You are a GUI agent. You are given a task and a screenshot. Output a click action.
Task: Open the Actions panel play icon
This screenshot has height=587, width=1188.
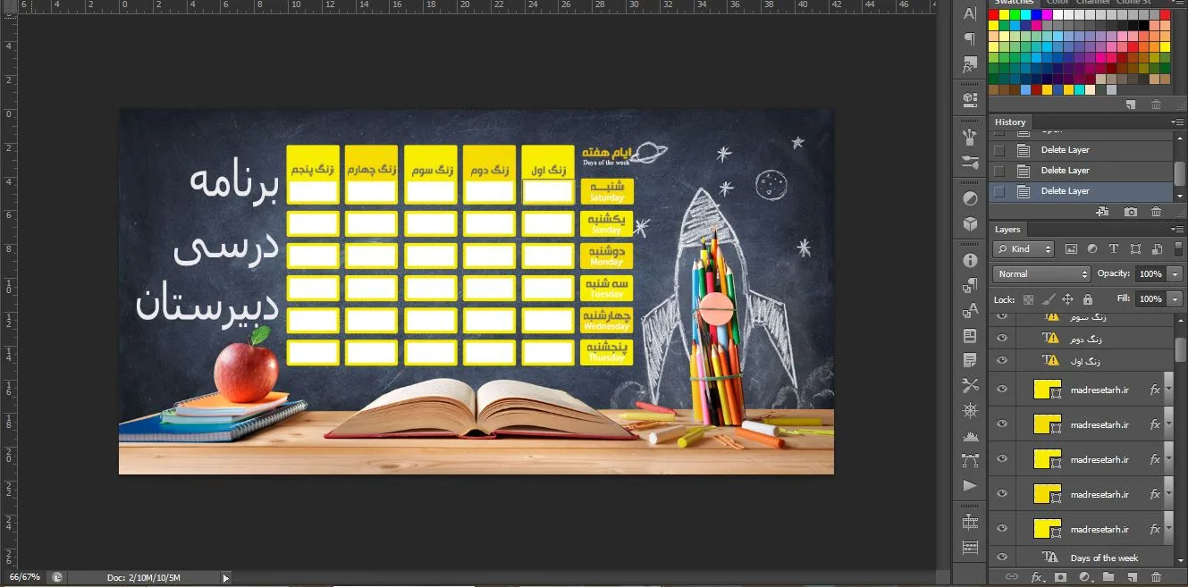pyautogui.click(x=970, y=485)
